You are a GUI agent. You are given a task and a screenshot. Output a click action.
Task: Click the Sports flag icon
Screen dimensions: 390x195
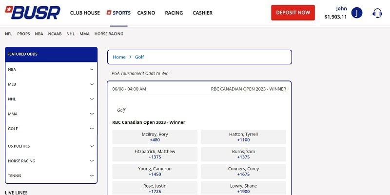109,13
